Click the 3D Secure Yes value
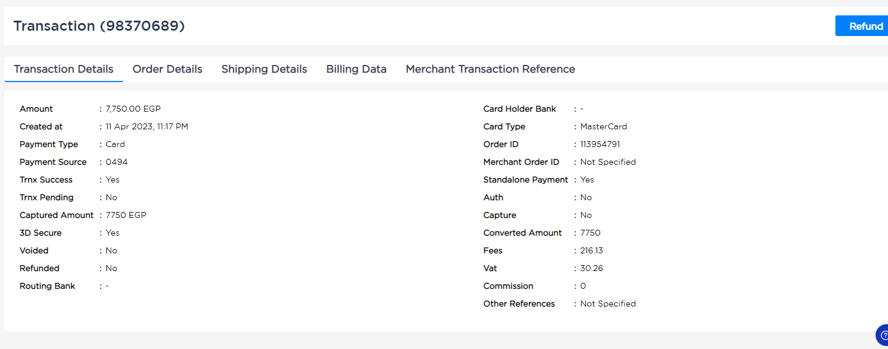Screen dimensions: 888x349 [112, 233]
